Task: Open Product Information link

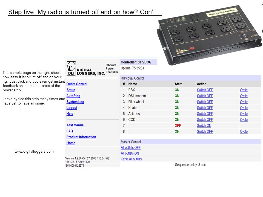Action: click(81, 137)
